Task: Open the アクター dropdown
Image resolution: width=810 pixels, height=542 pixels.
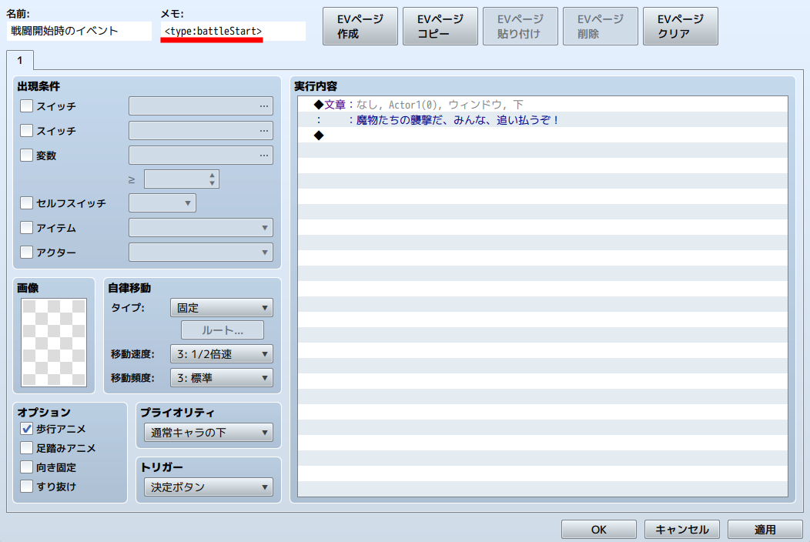Action: [x=201, y=253]
